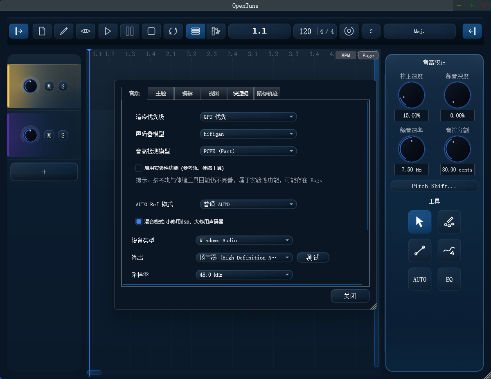The width and height of the screenshot is (491, 379).
Task: Open the Pitch Shift... button
Action: click(434, 186)
